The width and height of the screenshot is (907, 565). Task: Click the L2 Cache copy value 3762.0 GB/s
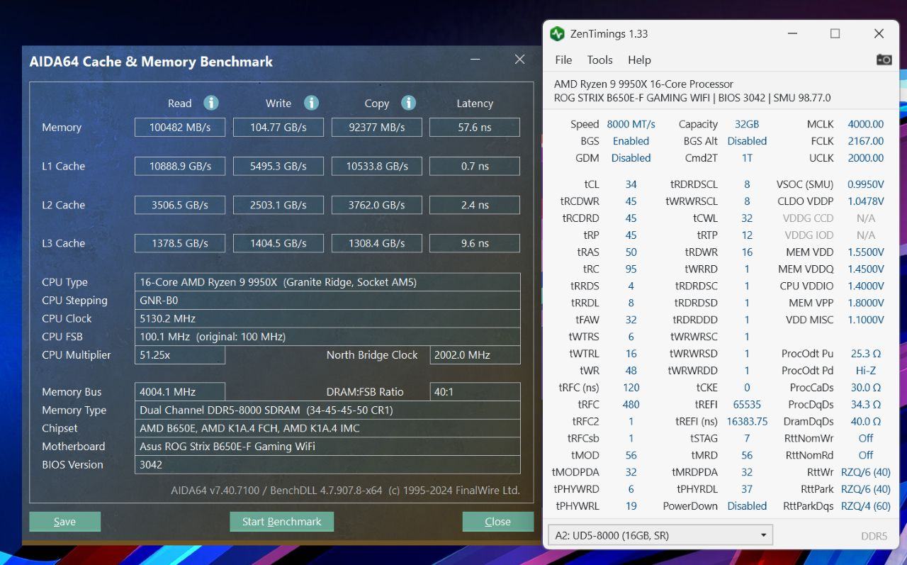pos(377,205)
